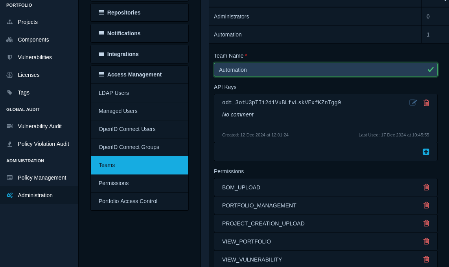Select Portfolio Access Control
This screenshot has height=267, width=449.
point(139,201)
